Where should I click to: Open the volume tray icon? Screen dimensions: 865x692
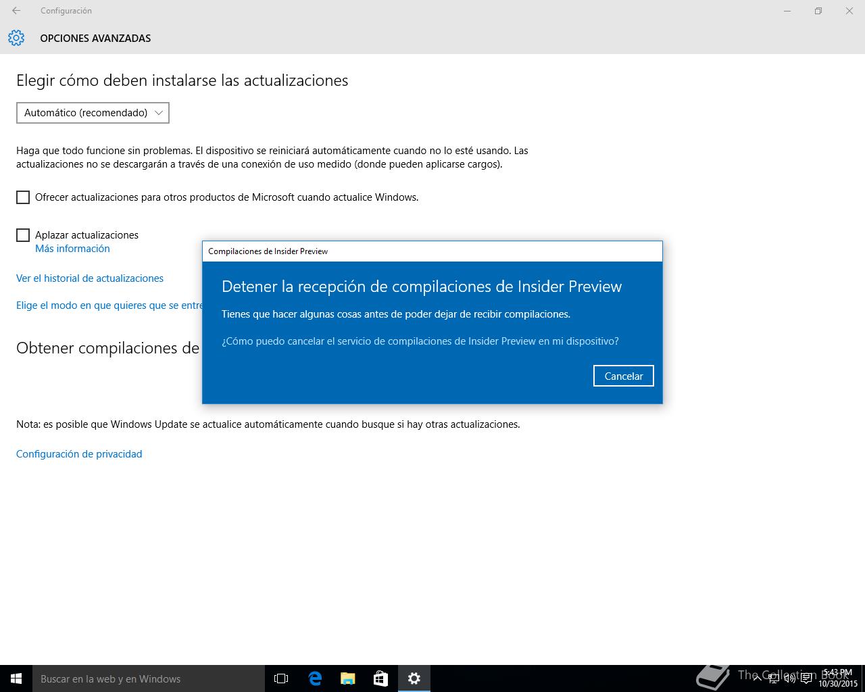point(789,678)
